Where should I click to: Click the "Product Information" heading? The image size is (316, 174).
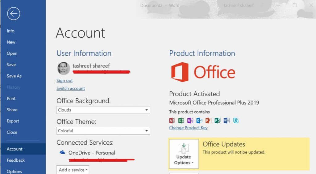point(202,53)
